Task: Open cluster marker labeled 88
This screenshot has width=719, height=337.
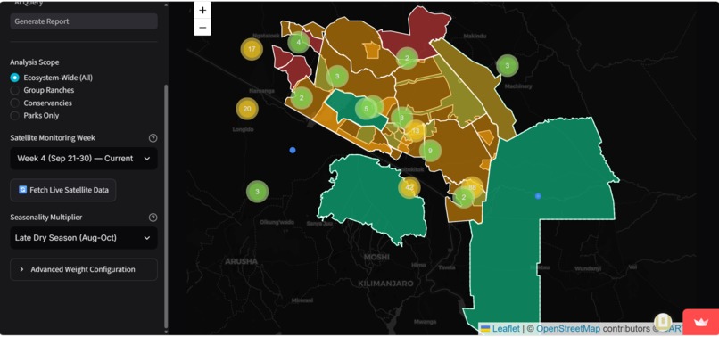Action: [x=473, y=186]
